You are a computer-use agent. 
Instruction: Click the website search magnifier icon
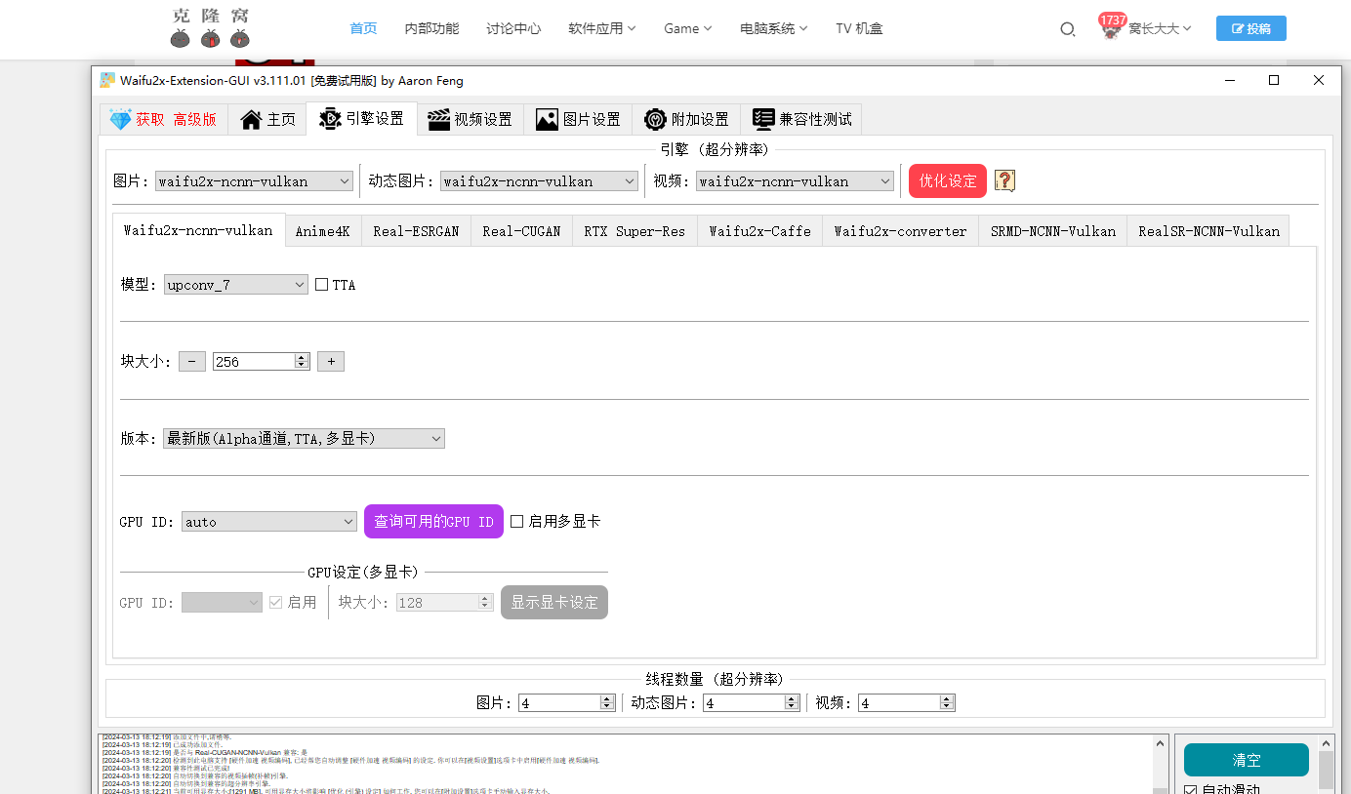(1067, 29)
